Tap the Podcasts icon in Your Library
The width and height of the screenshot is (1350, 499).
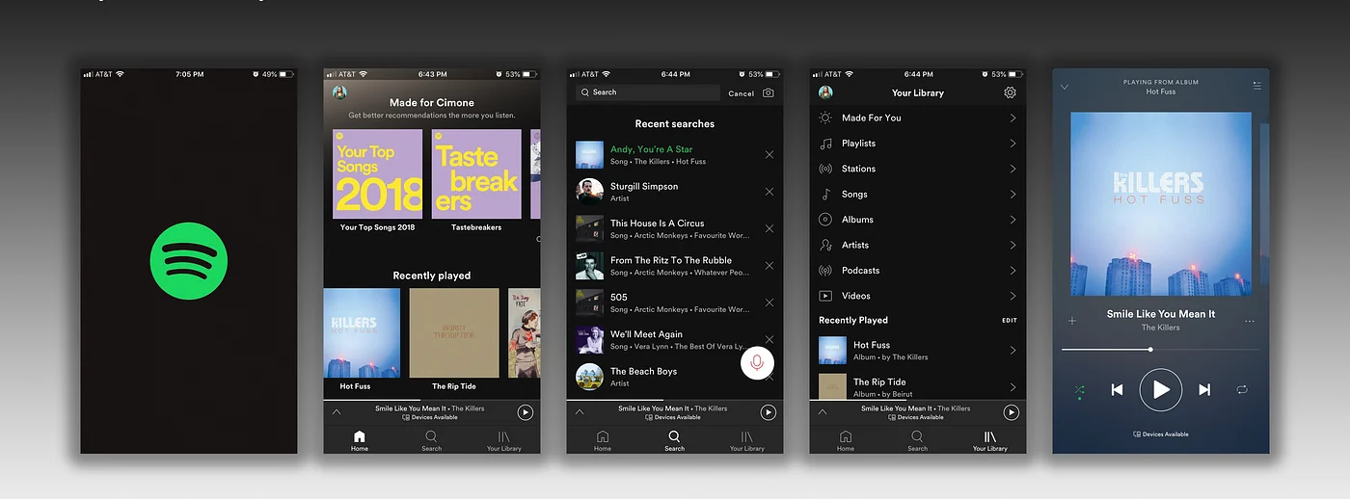tap(825, 271)
